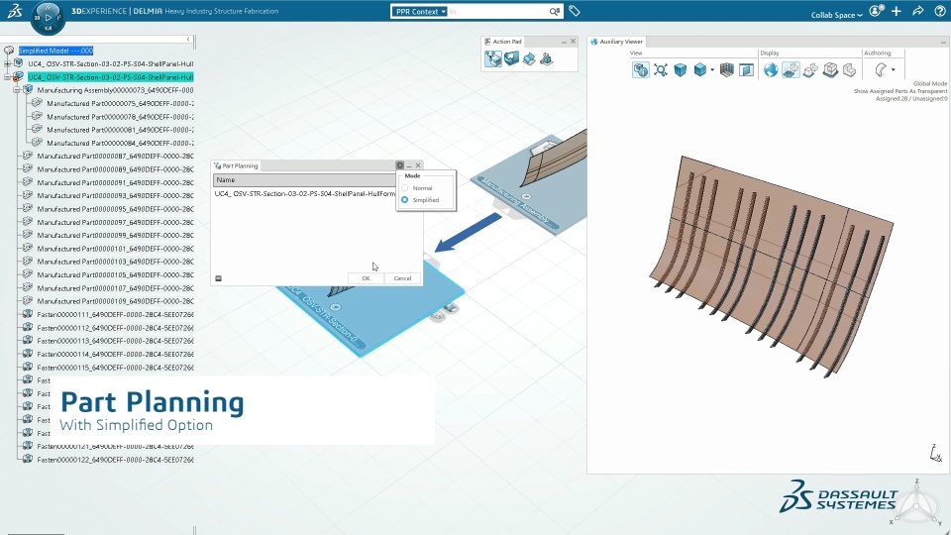Select the Simplified Model root node
Viewport: 951px width, 535px height.
coord(55,51)
